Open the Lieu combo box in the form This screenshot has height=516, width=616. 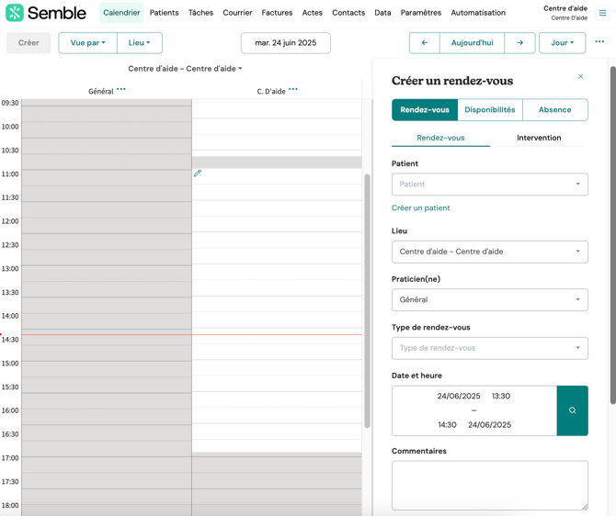pyautogui.click(x=489, y=252)
